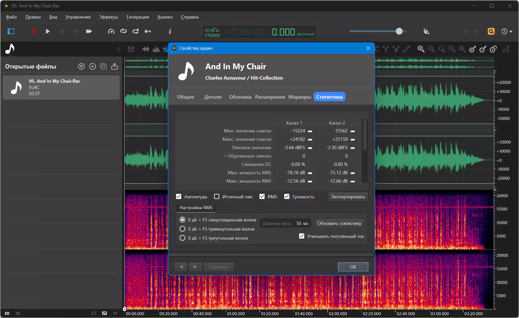
Task: Click the image icon in bottom status bar
Action: point(105,313)
